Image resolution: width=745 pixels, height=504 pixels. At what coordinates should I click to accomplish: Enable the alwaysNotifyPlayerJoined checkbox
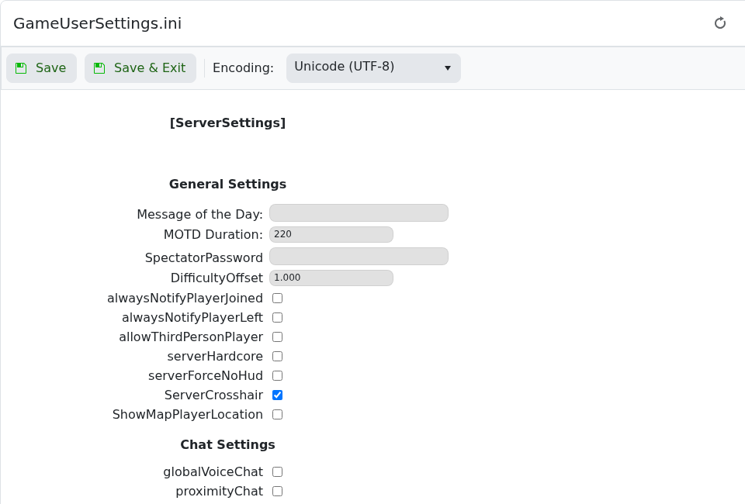(x=278, y=298)
